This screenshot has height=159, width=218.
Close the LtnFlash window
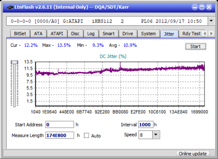(209, 7)
